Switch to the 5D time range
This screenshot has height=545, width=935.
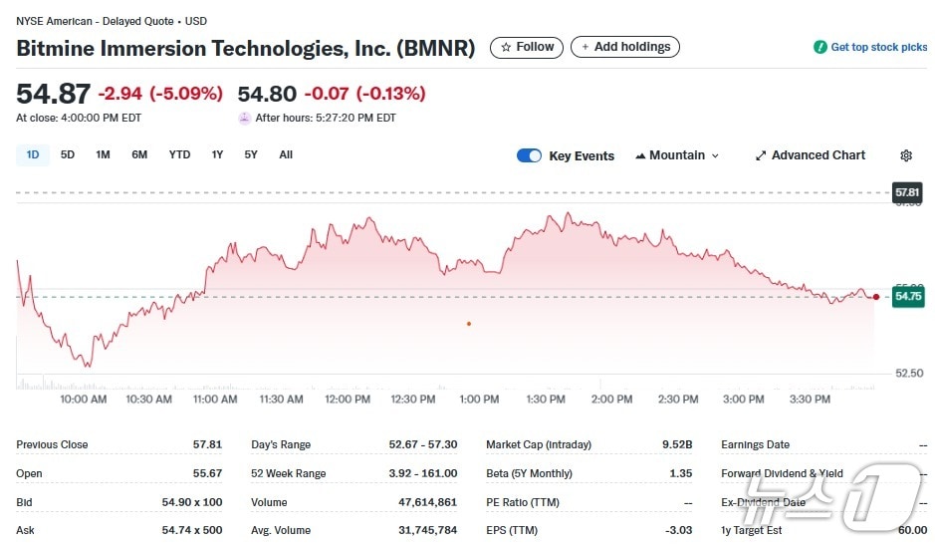pyautogui.click(x=68, y=154)
